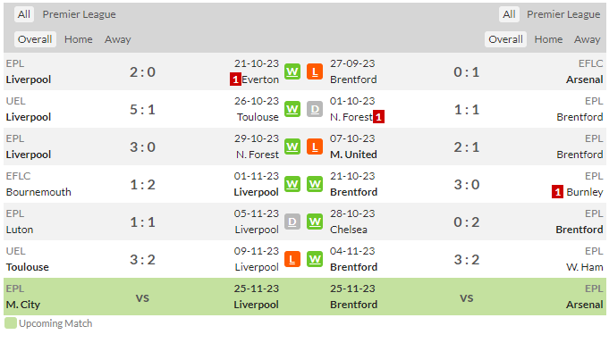Switch left panel to Away matches
The height and width of the screenshot is (343, 609).
tap(118, 39)
